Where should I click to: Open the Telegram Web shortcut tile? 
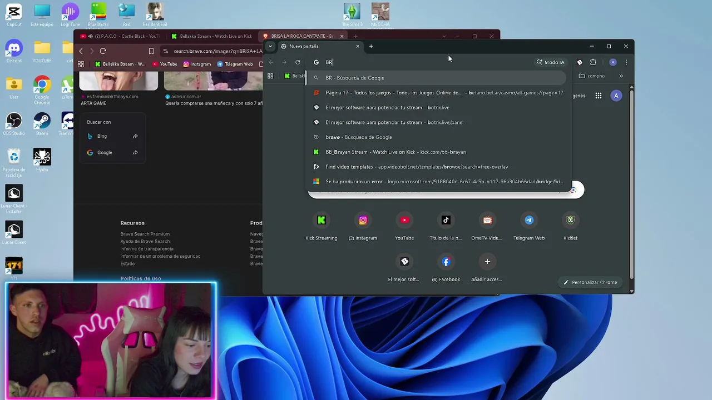pyautogui.click(x=529, y=227)
